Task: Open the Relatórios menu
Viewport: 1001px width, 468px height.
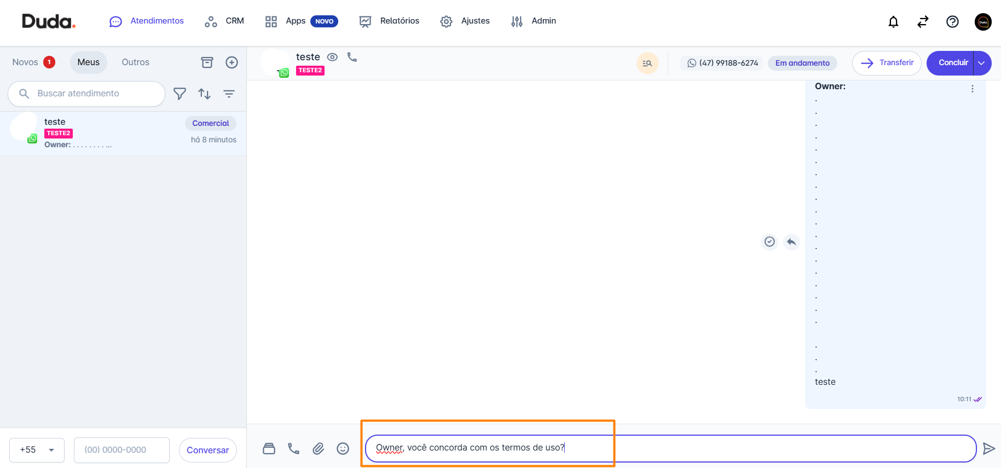Action: (x=389, y=21)
